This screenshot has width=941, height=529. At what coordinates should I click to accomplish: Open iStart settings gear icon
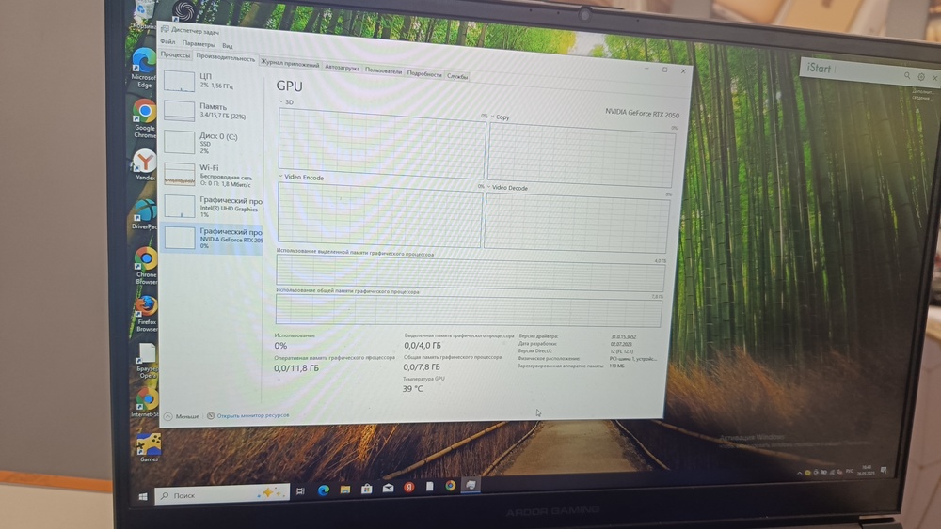pos(921,77)
